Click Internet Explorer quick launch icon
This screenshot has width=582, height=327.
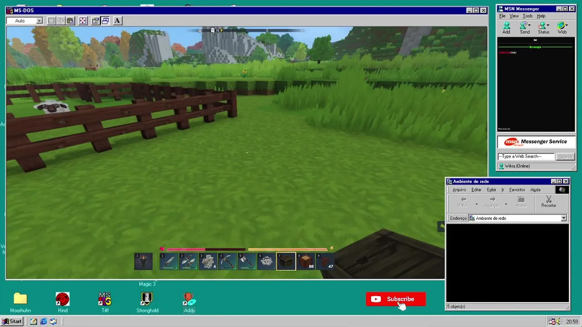[x=43, y=322]
